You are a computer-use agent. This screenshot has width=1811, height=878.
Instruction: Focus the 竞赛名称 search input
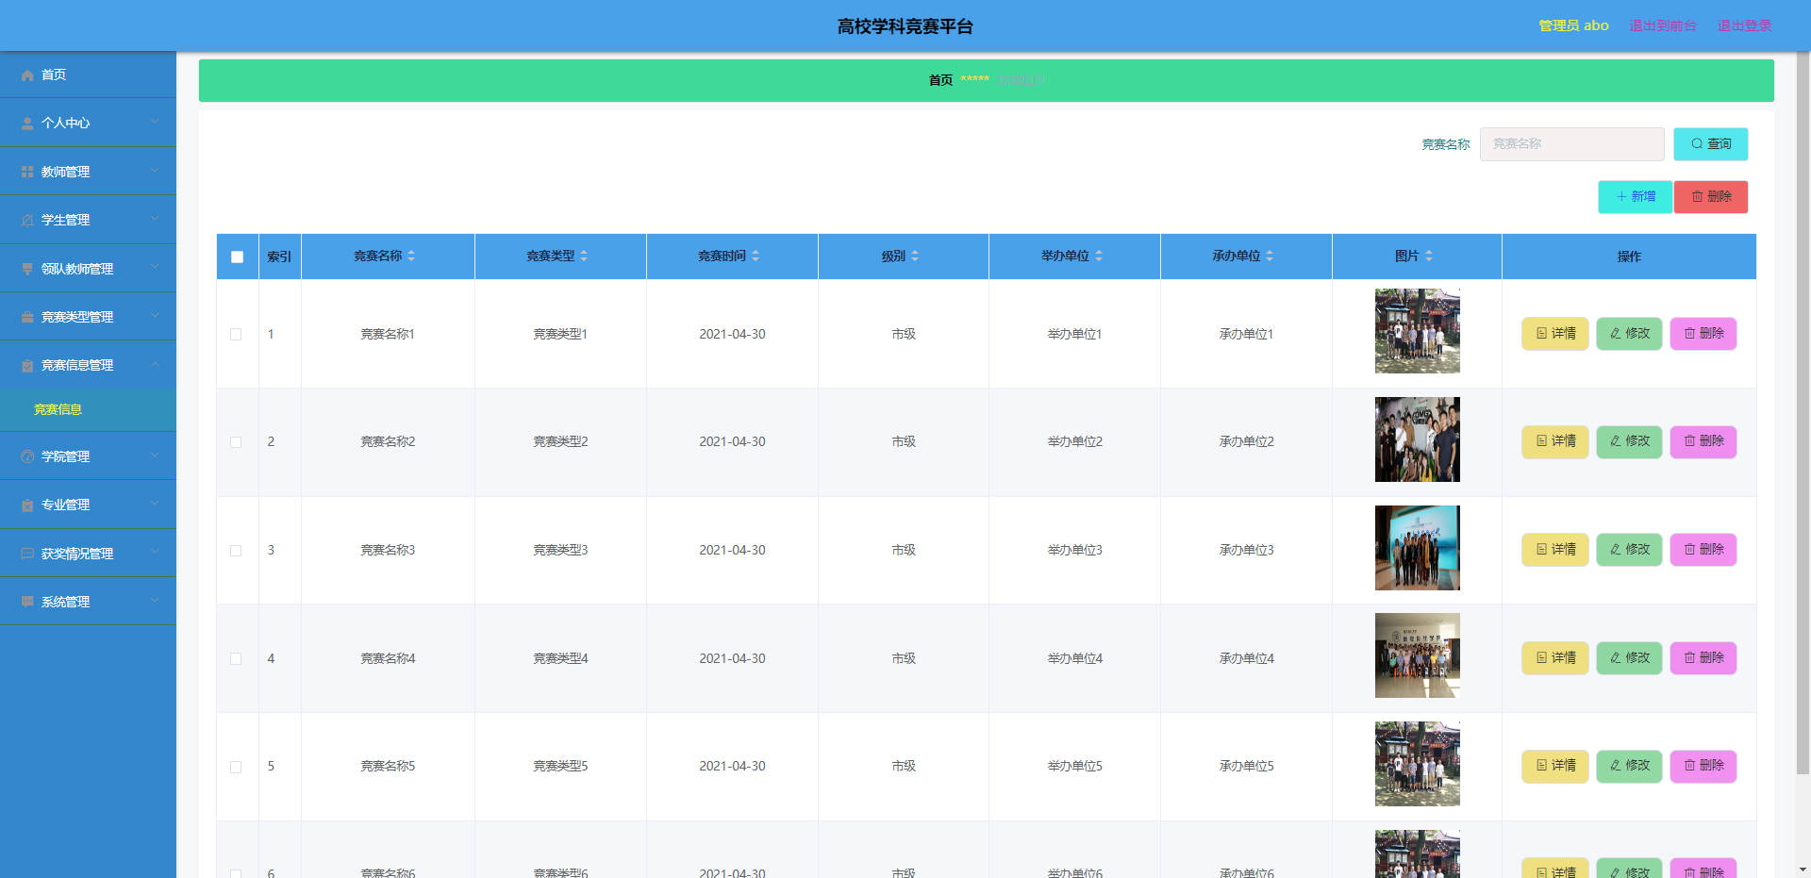coord(1571,144)
